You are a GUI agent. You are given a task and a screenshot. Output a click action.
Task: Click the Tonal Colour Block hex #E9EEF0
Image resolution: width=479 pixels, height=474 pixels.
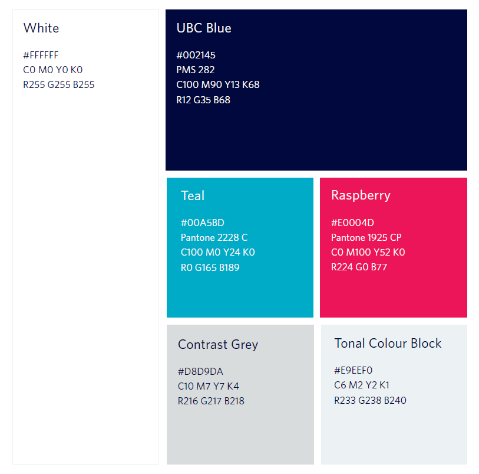point(353,370)
